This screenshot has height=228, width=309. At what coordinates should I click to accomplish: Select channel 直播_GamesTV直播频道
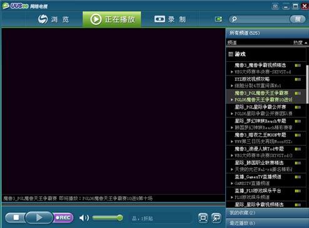pyautogui.click(x=258, y=177)
